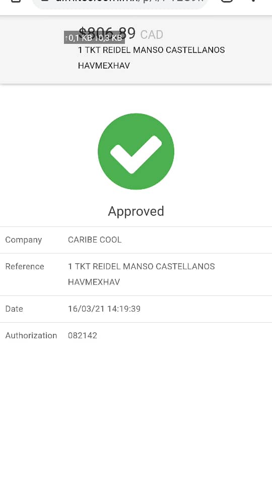Tap the CAD currency label

click(x=152, y=35)
